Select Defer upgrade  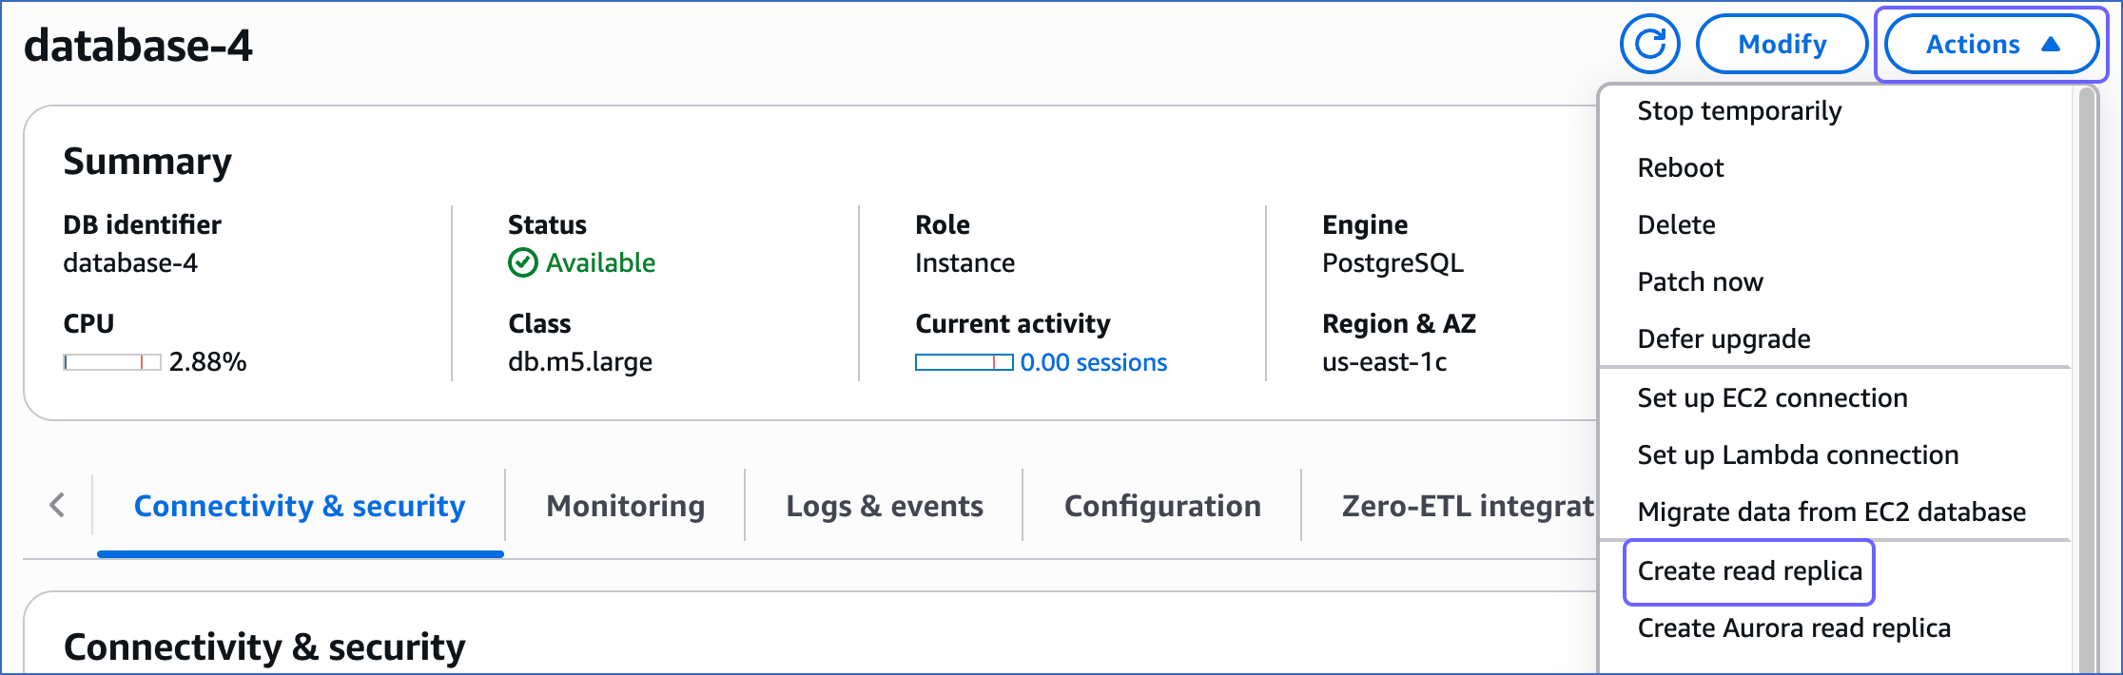coord(1724,338)
